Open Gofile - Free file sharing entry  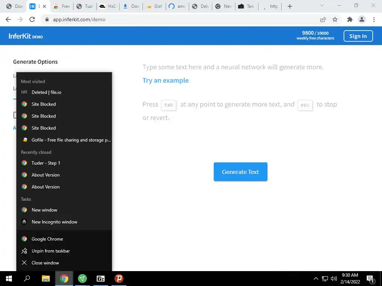click(x=64, y=140)
